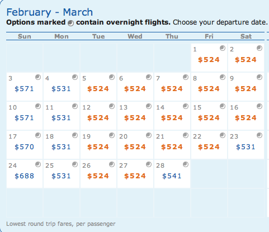Choose the $688 fare on February 24

[24, 176]
